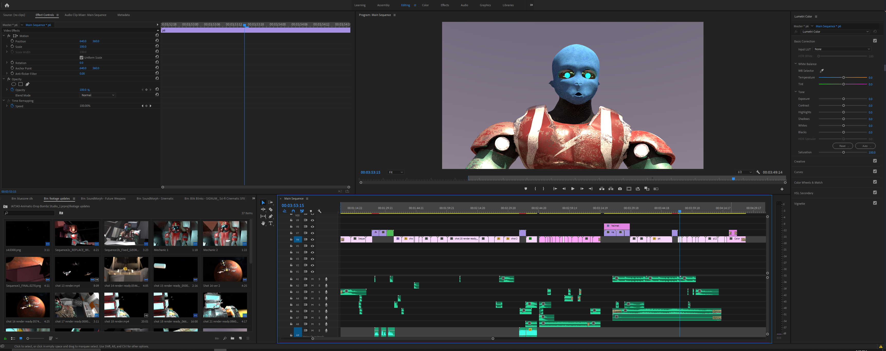Image resolution: width=886 pixels, height=351 pixels.
Task: Uncheck the Uniform Scale checkbox in Effect Controls
Action: (x=81, y=57)
